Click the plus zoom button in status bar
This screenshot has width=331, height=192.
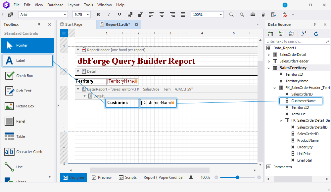[x=259, y=177]
